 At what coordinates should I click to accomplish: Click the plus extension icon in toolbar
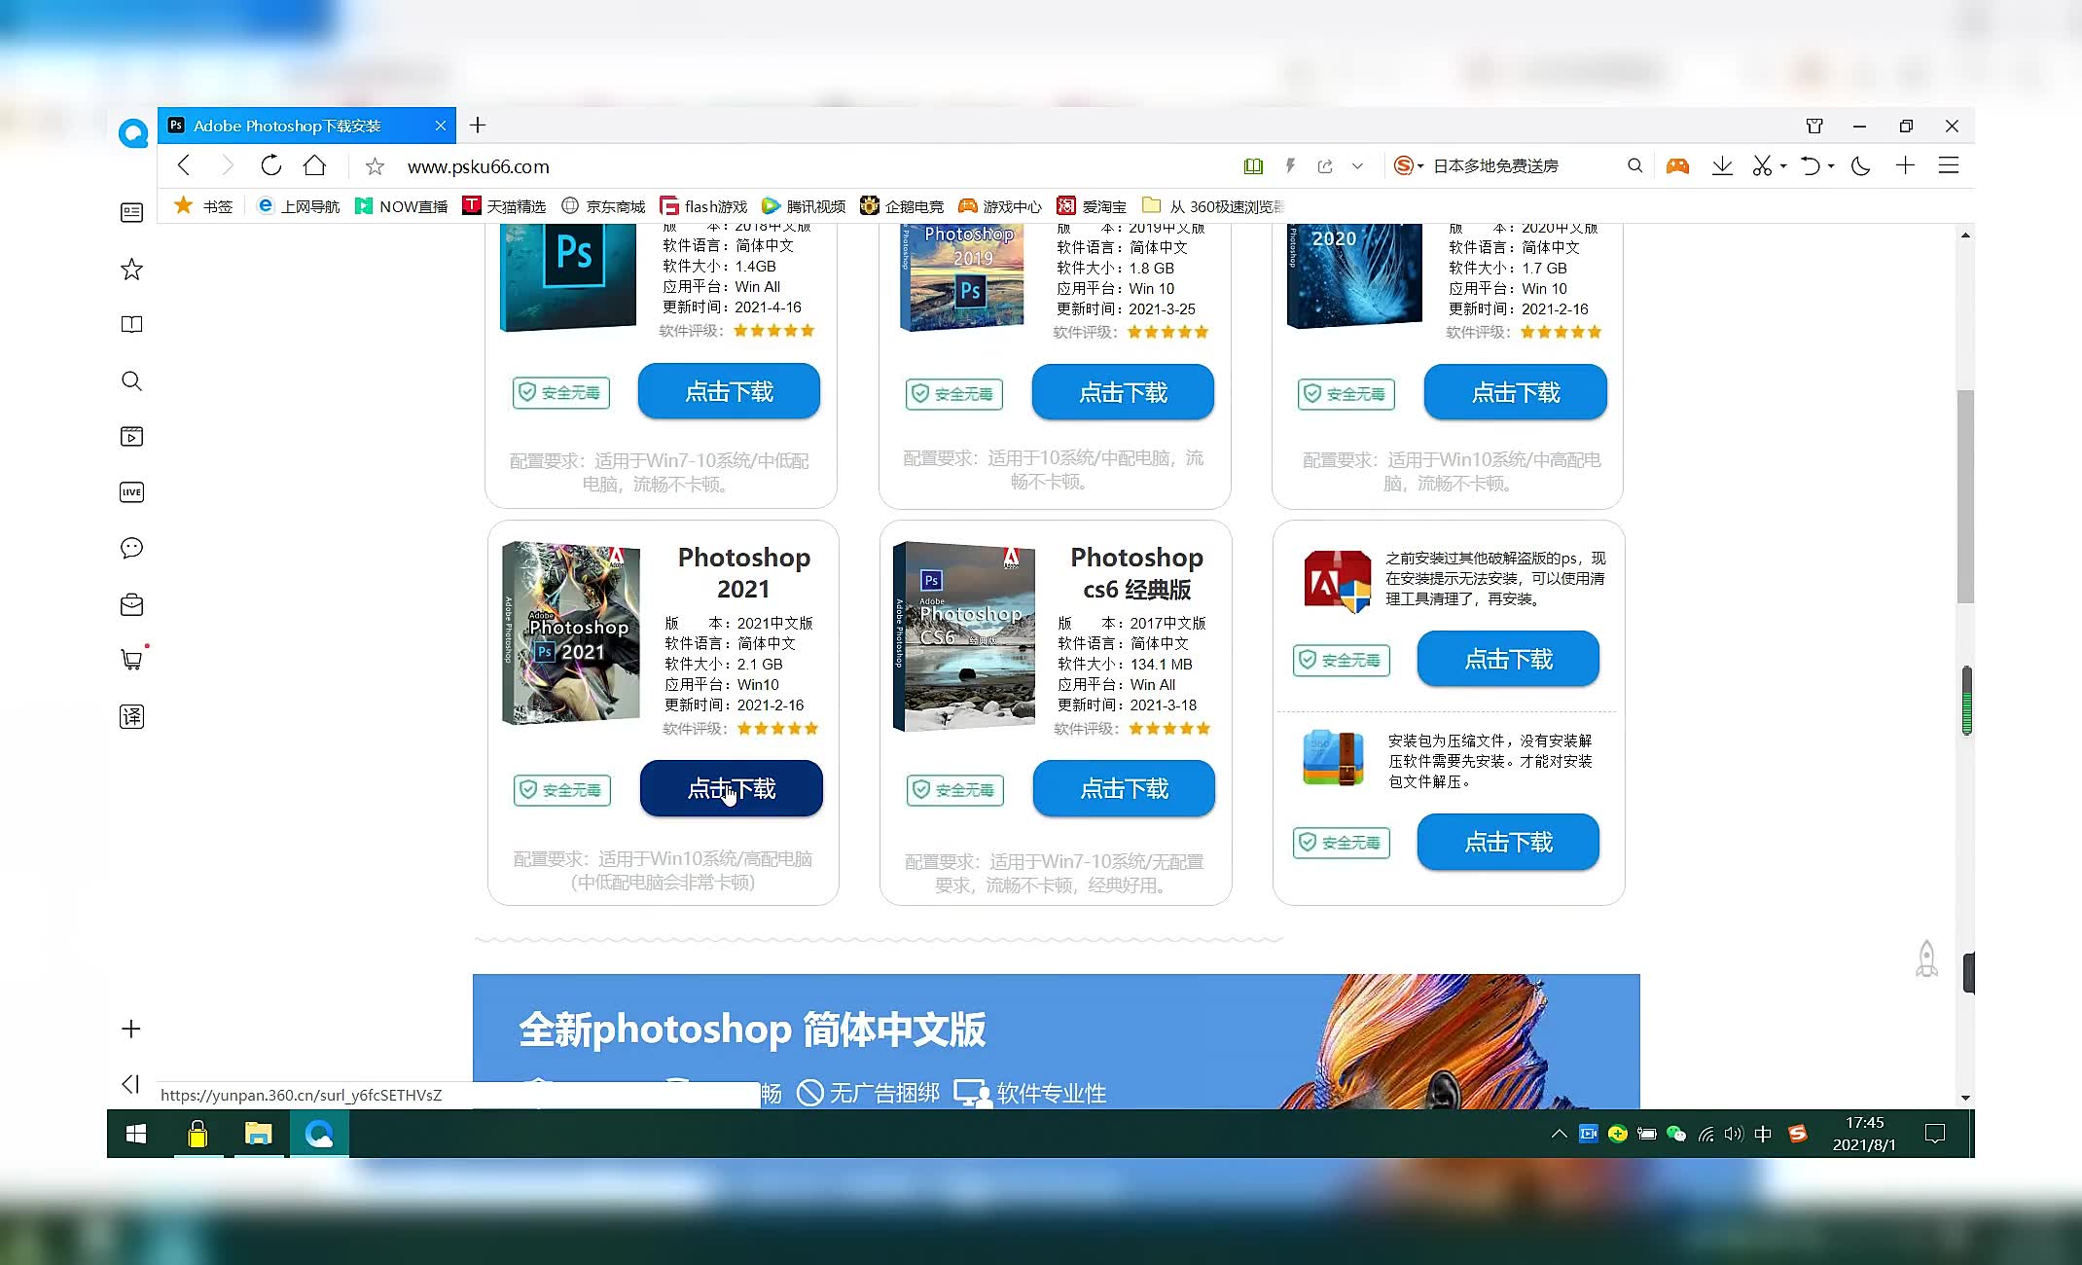point(1905,165)
